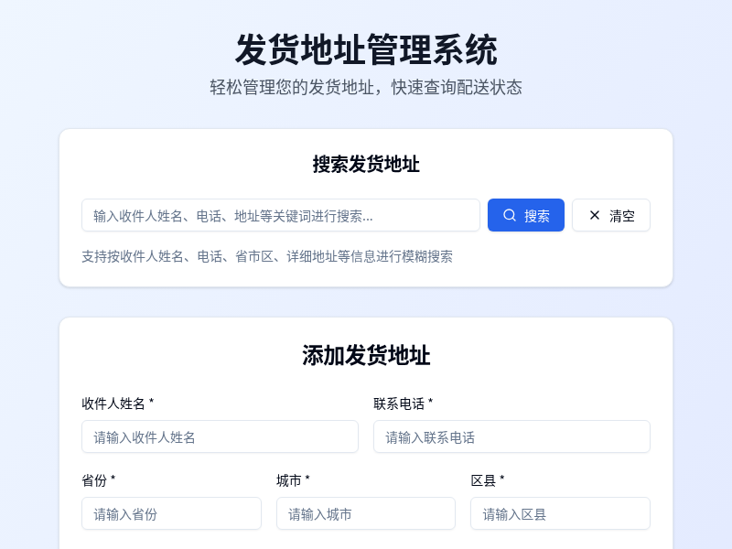Click the 收件人姓名 * field label

point(118,404)
